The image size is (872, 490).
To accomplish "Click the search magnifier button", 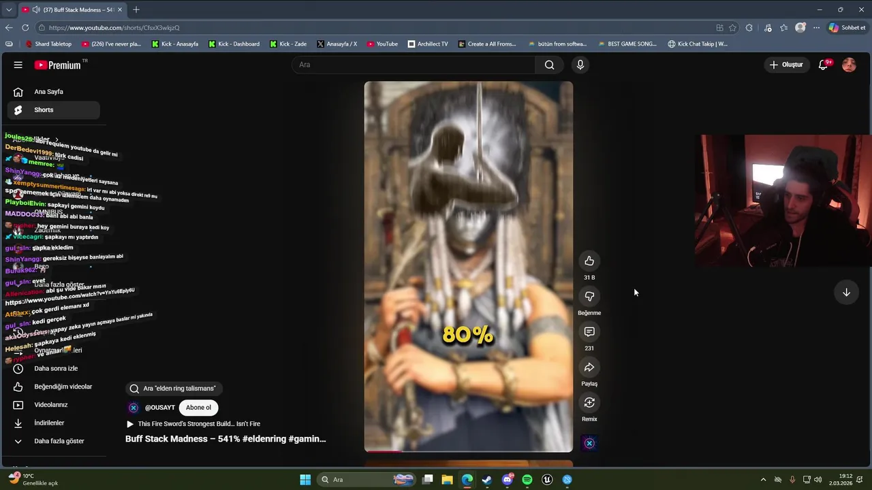I will click(549, 65).
